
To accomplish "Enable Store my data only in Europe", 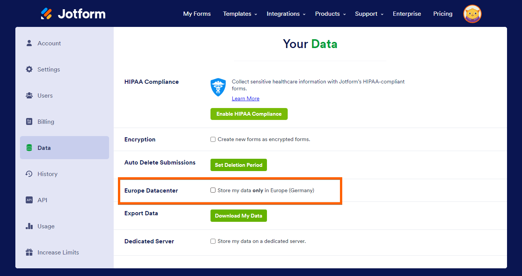I will (x=213, y=190).
